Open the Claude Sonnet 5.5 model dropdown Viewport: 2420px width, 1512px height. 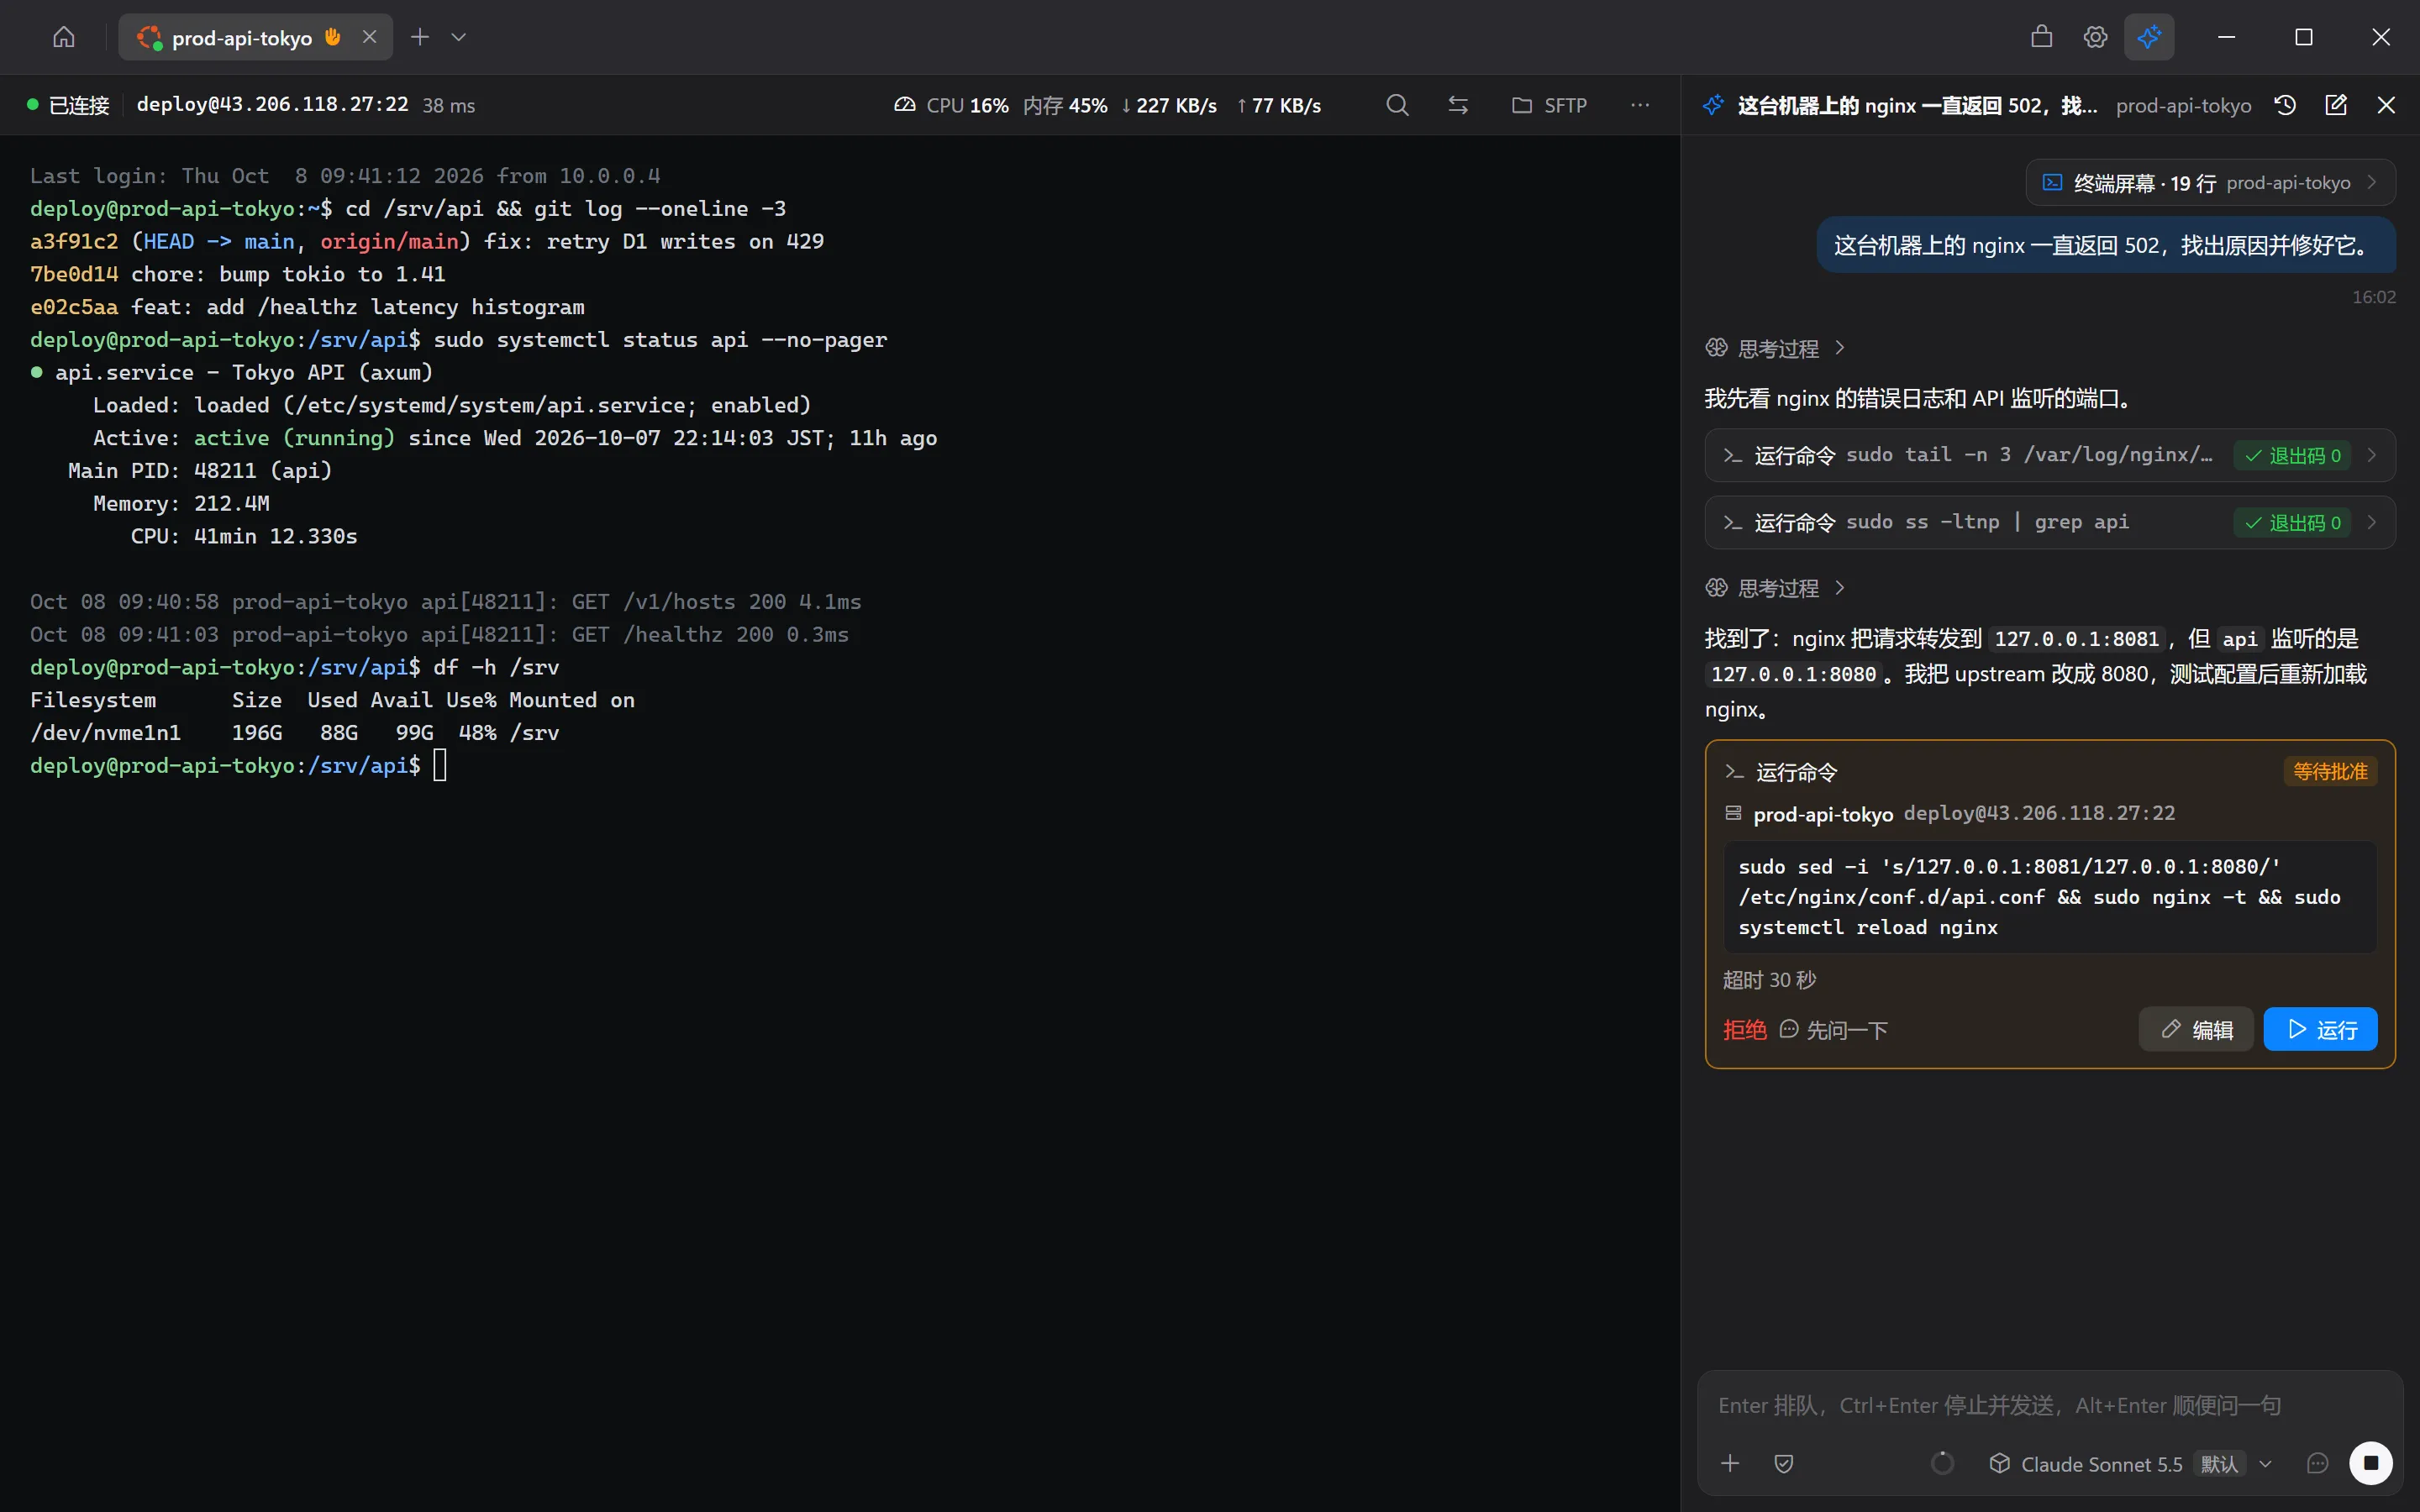coord(2131,1464)
